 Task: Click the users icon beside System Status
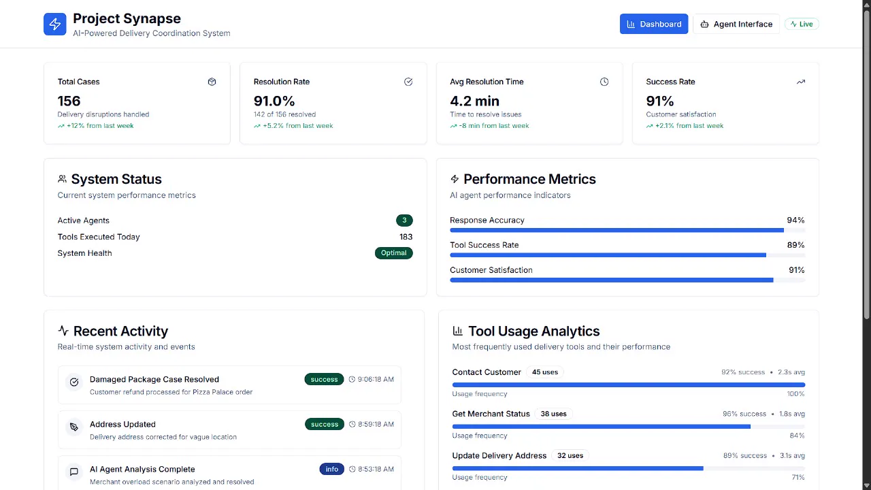[62, 179]
